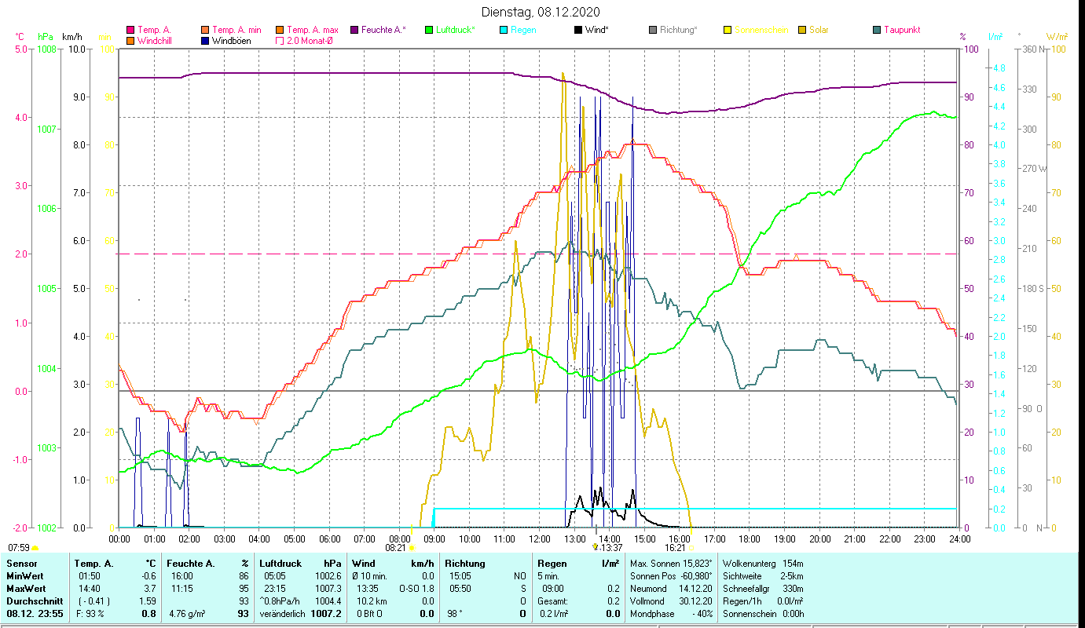Image resolution: width=1085 pixels, height=628 pixels.
Task: Click the MinWert row label
Action: (25, 576)
